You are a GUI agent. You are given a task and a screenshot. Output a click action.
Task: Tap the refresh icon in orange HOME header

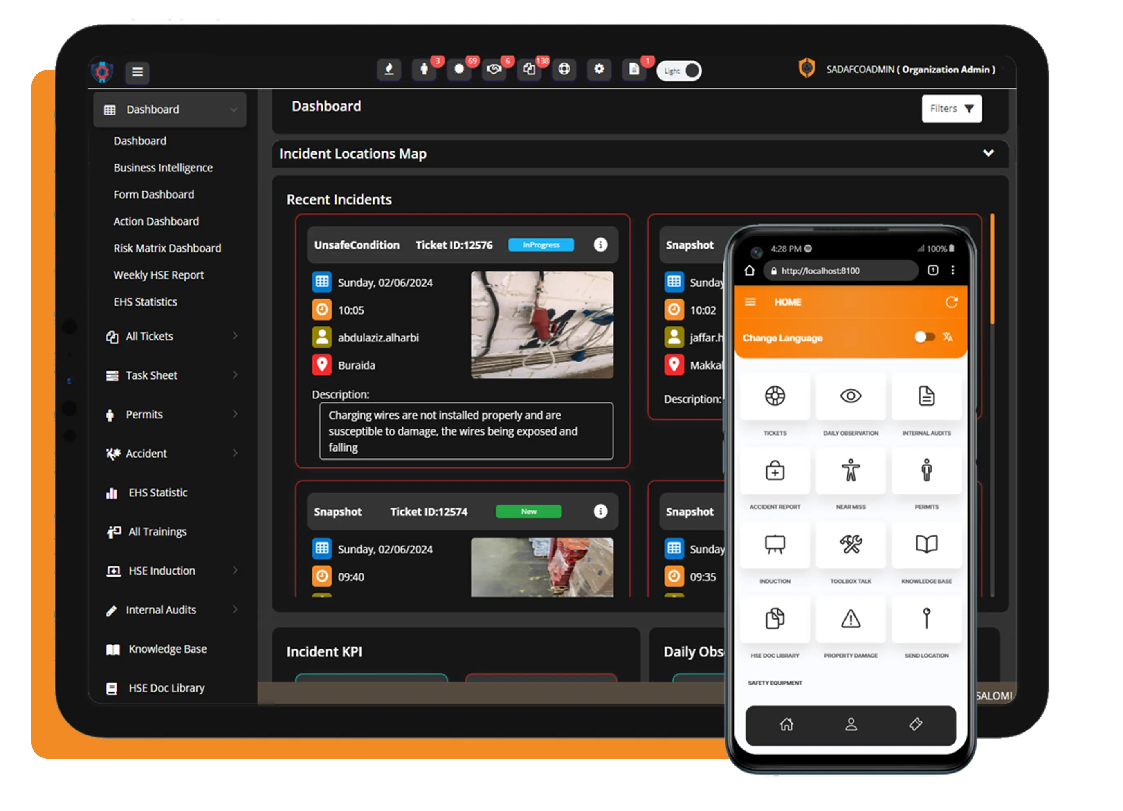951,302
